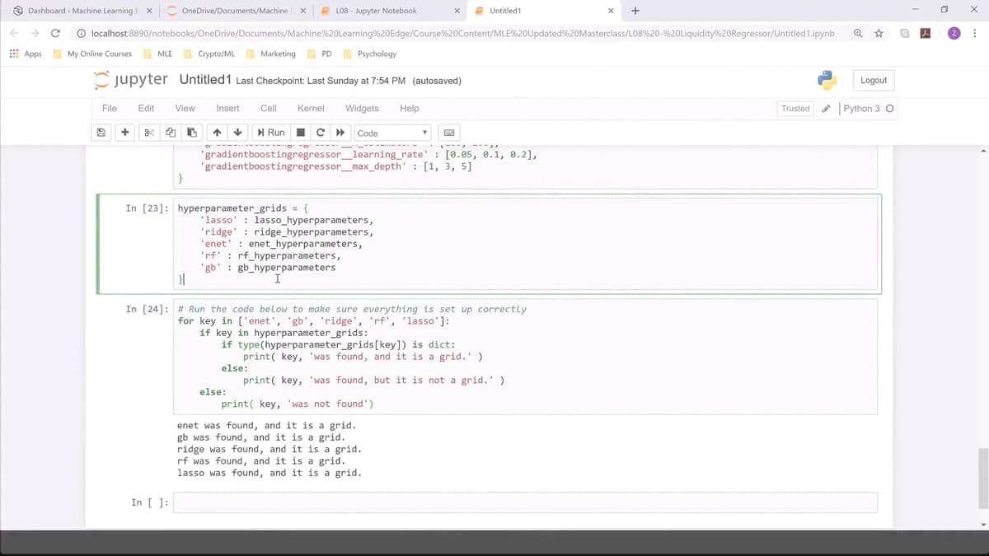Image resolution: width=989 pixels, height=556 pixels.
Task: Open a new browser tab
Action: click(635, 11)
